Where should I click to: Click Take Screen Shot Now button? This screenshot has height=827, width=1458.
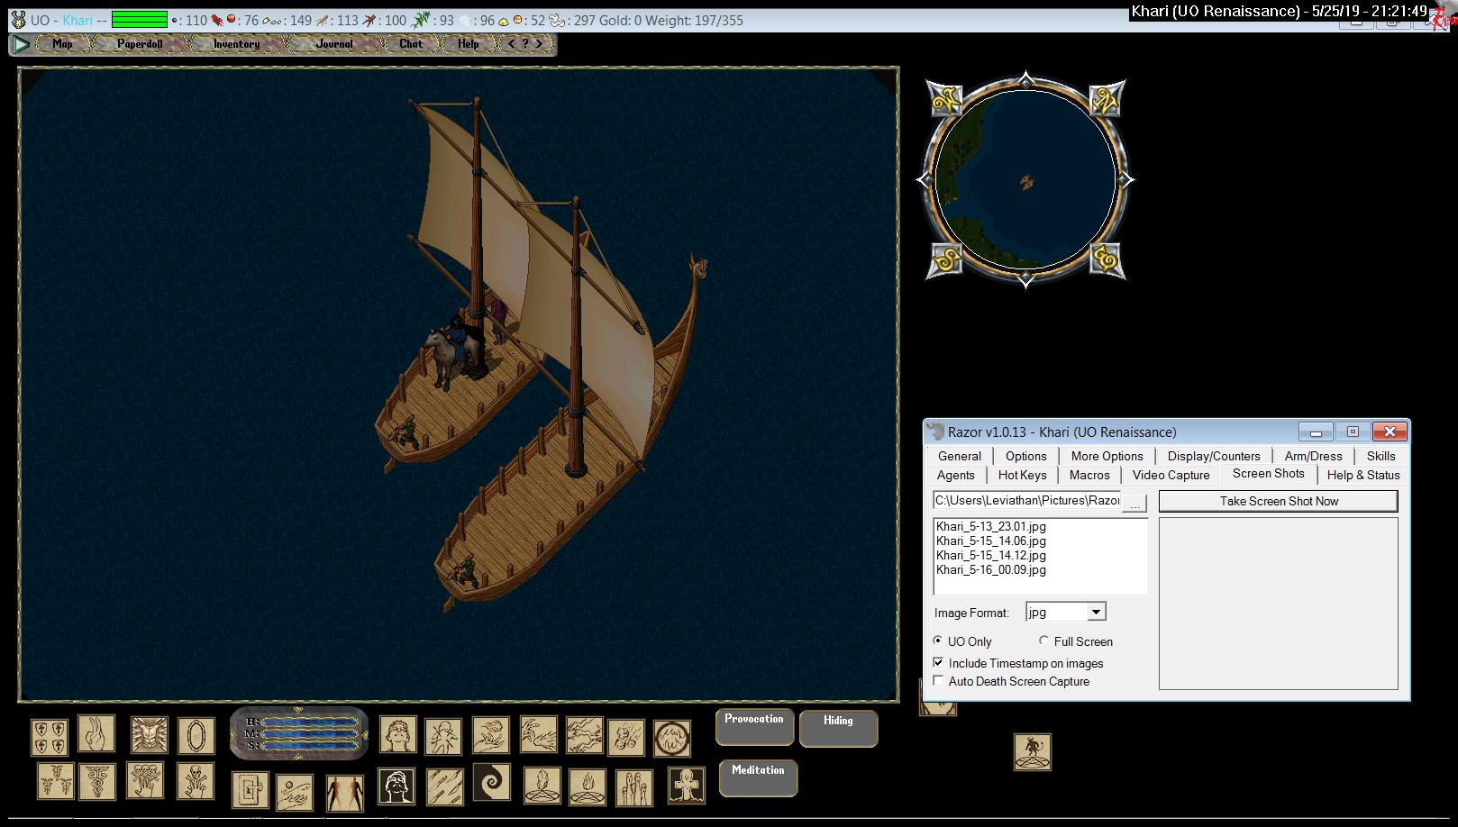click(x=1279, y=501)
